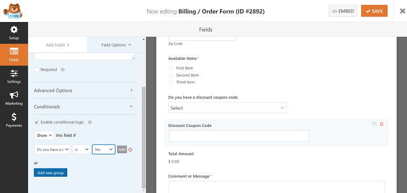407x193 pixels.
Task: Click 'Do you have a discount coupon code' label
Action: point(203,98)
